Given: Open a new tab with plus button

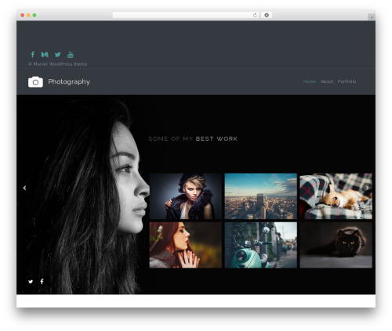Looking at the screenshot, I should click(372, 17).
